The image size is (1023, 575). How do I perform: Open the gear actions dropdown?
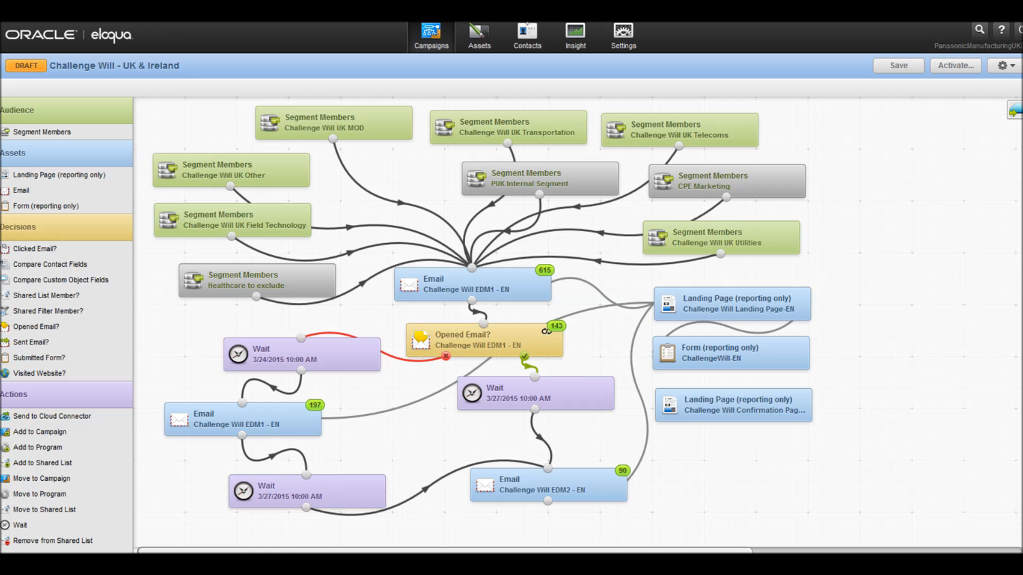pyautogui.click(x=1006, y=65)
